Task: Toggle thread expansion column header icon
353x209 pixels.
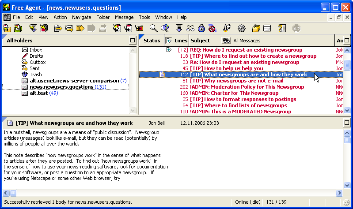Action: 168,41
